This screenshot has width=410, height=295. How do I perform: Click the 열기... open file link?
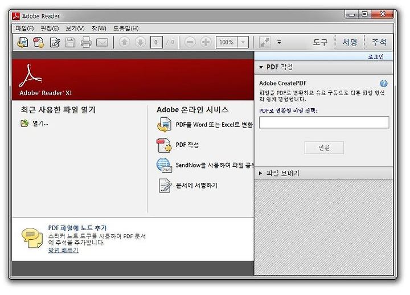coord(40,123)
